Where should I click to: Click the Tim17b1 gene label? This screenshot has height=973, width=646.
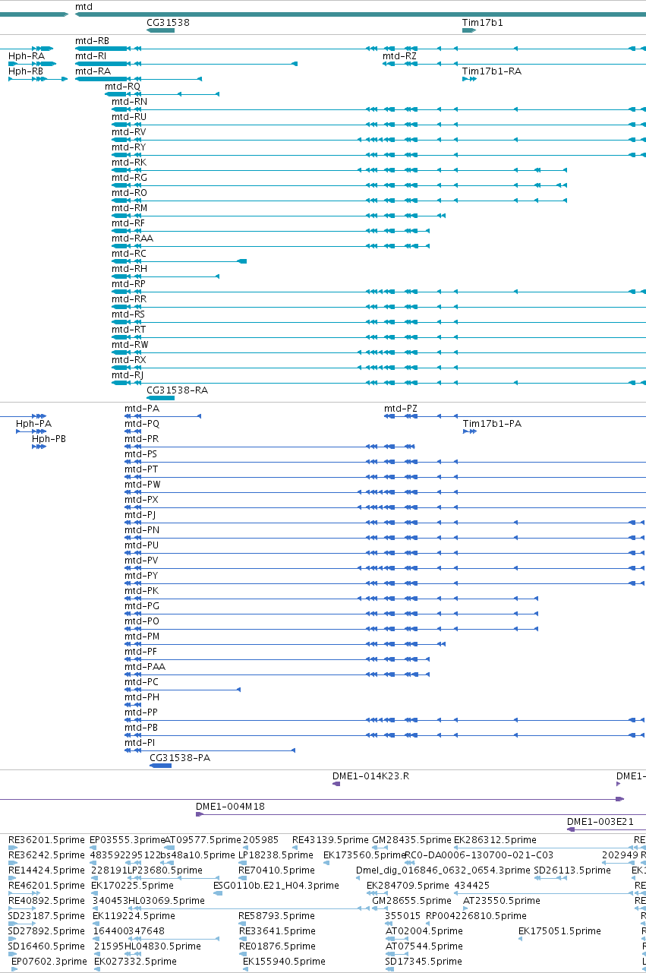(483, 23)
